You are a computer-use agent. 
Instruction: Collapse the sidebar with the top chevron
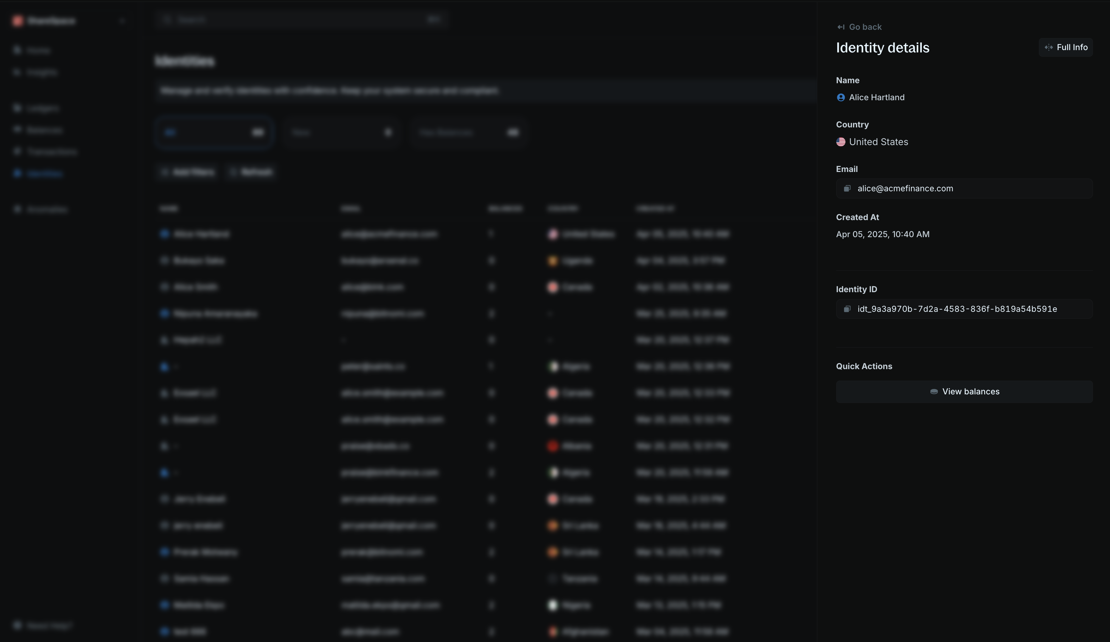coord(123,20)
